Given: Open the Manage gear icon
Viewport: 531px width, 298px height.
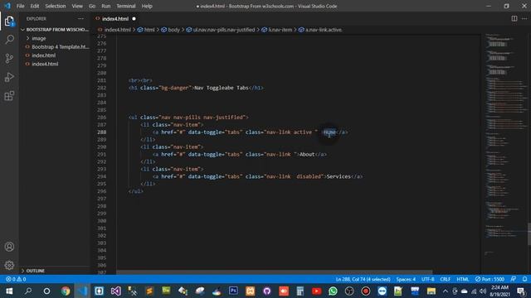Looking at the screenshot, I should pyautogui.click(x=9, y=265).
